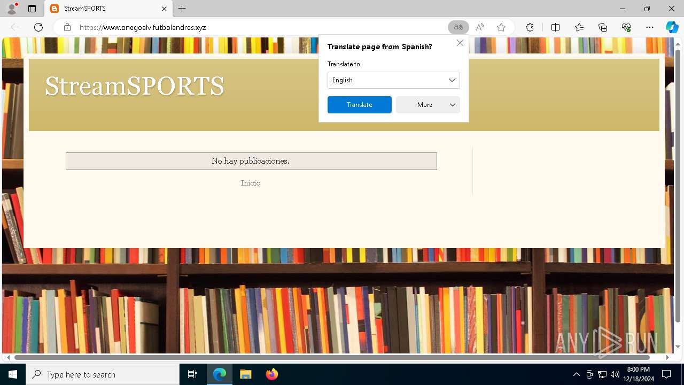Open the Collections icon
Screen dimensions: 684x385
pyautogui.click(x=603, y=27)
